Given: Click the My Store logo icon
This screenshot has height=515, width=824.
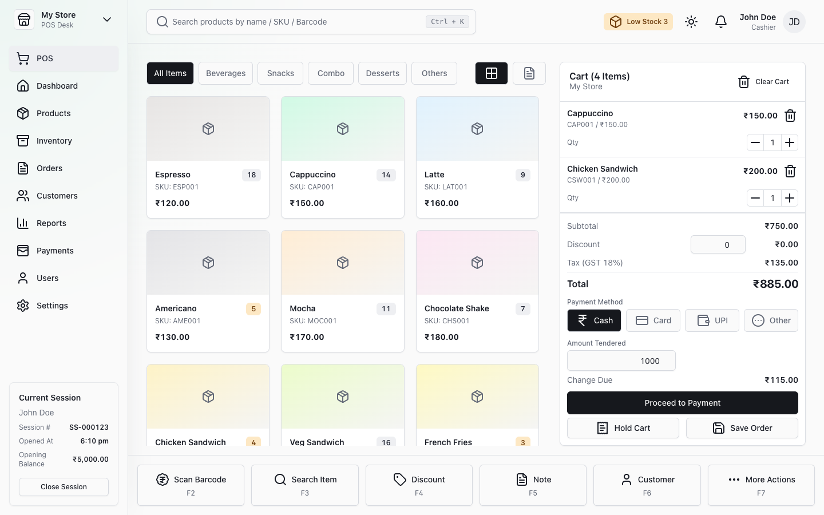Looking at the screenshot, I should click(24, 19).
